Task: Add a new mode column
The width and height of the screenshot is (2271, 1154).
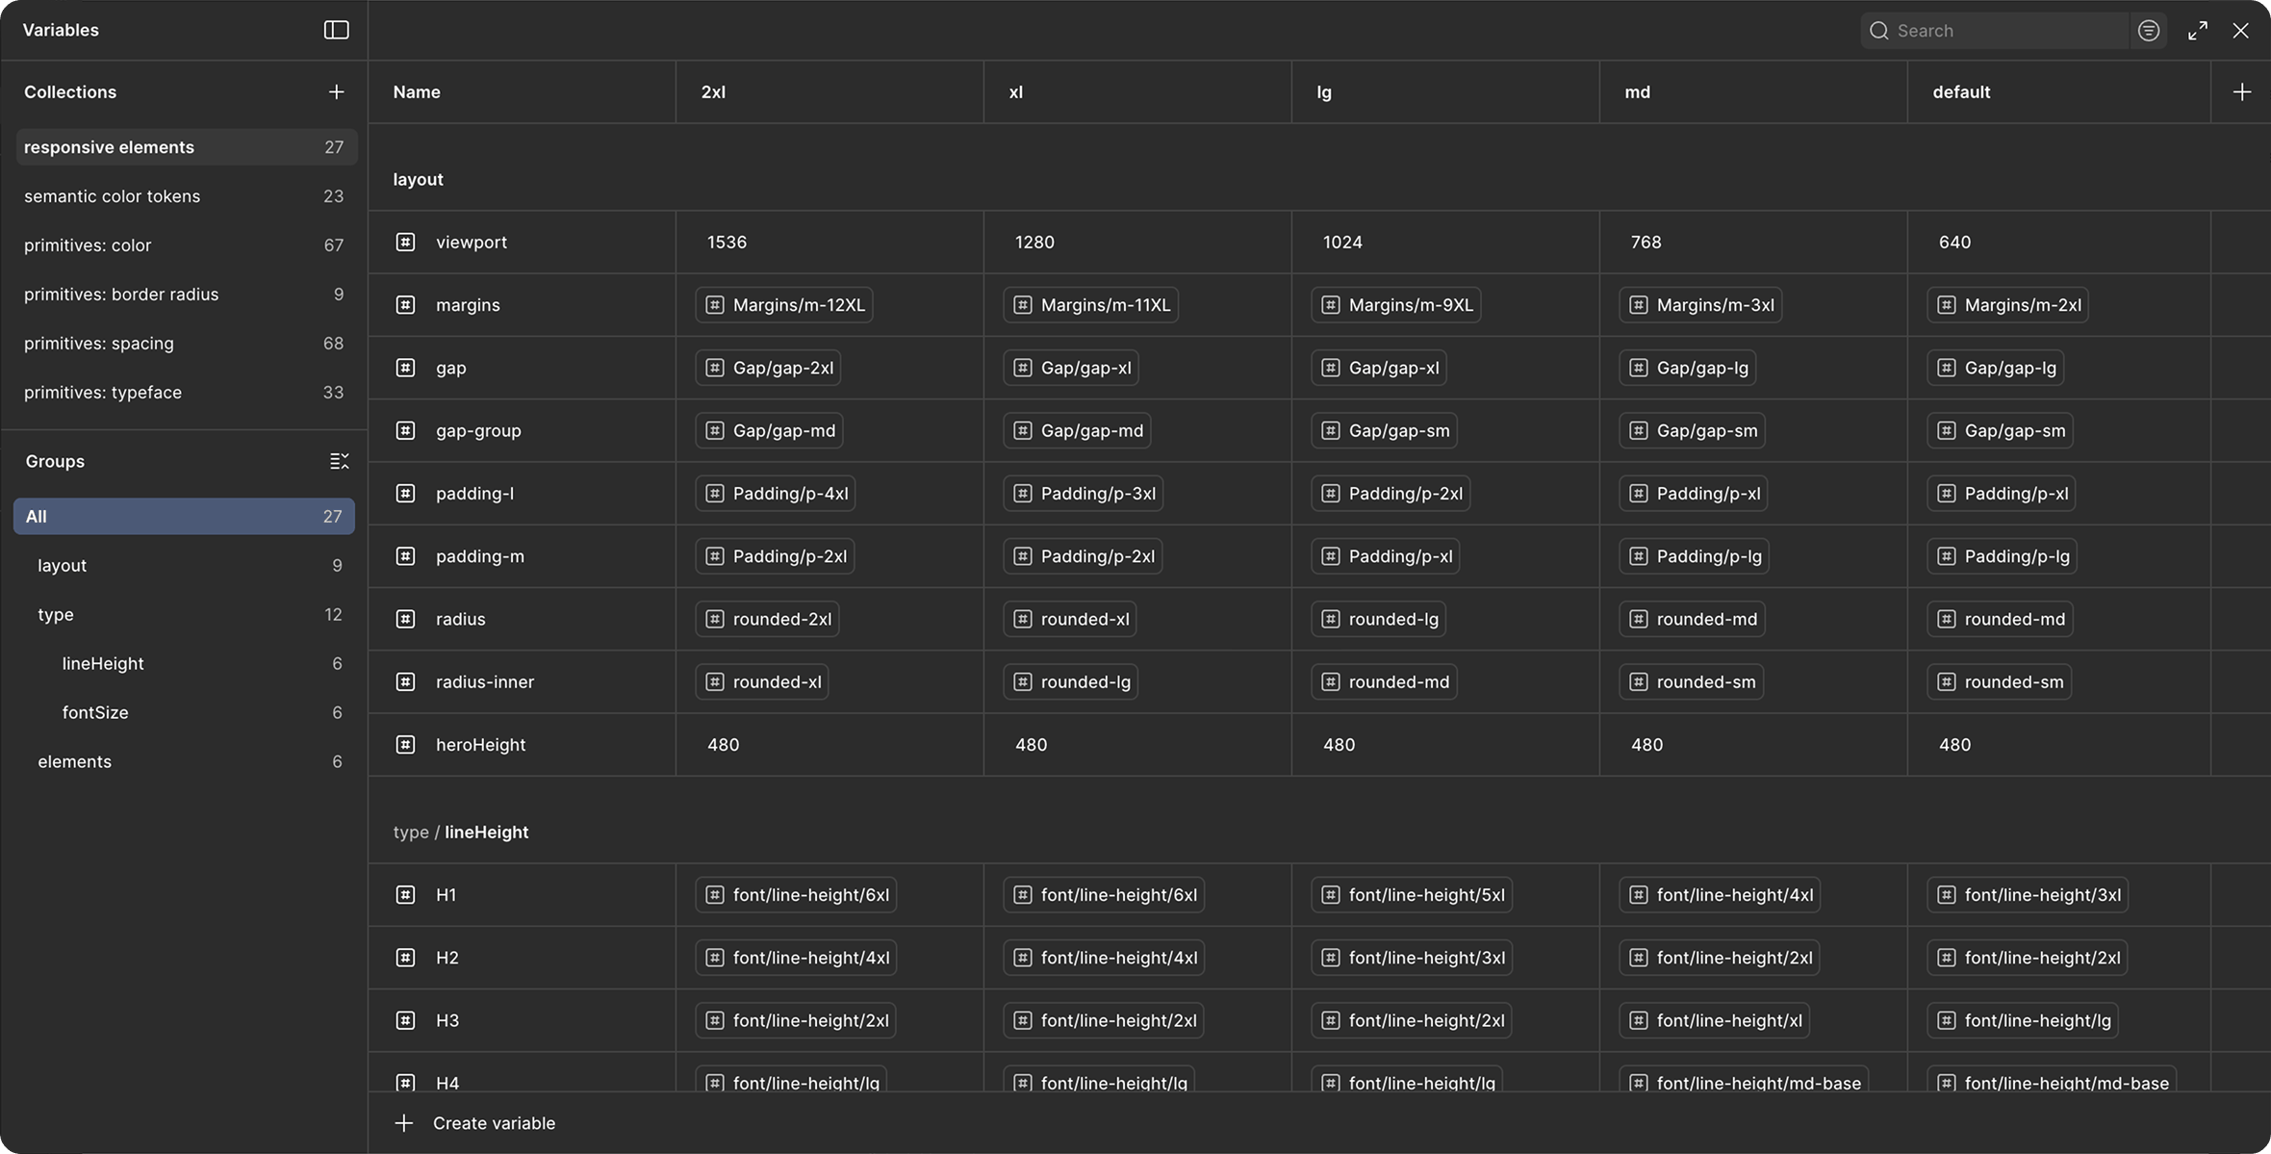Action: (2241, 92)
